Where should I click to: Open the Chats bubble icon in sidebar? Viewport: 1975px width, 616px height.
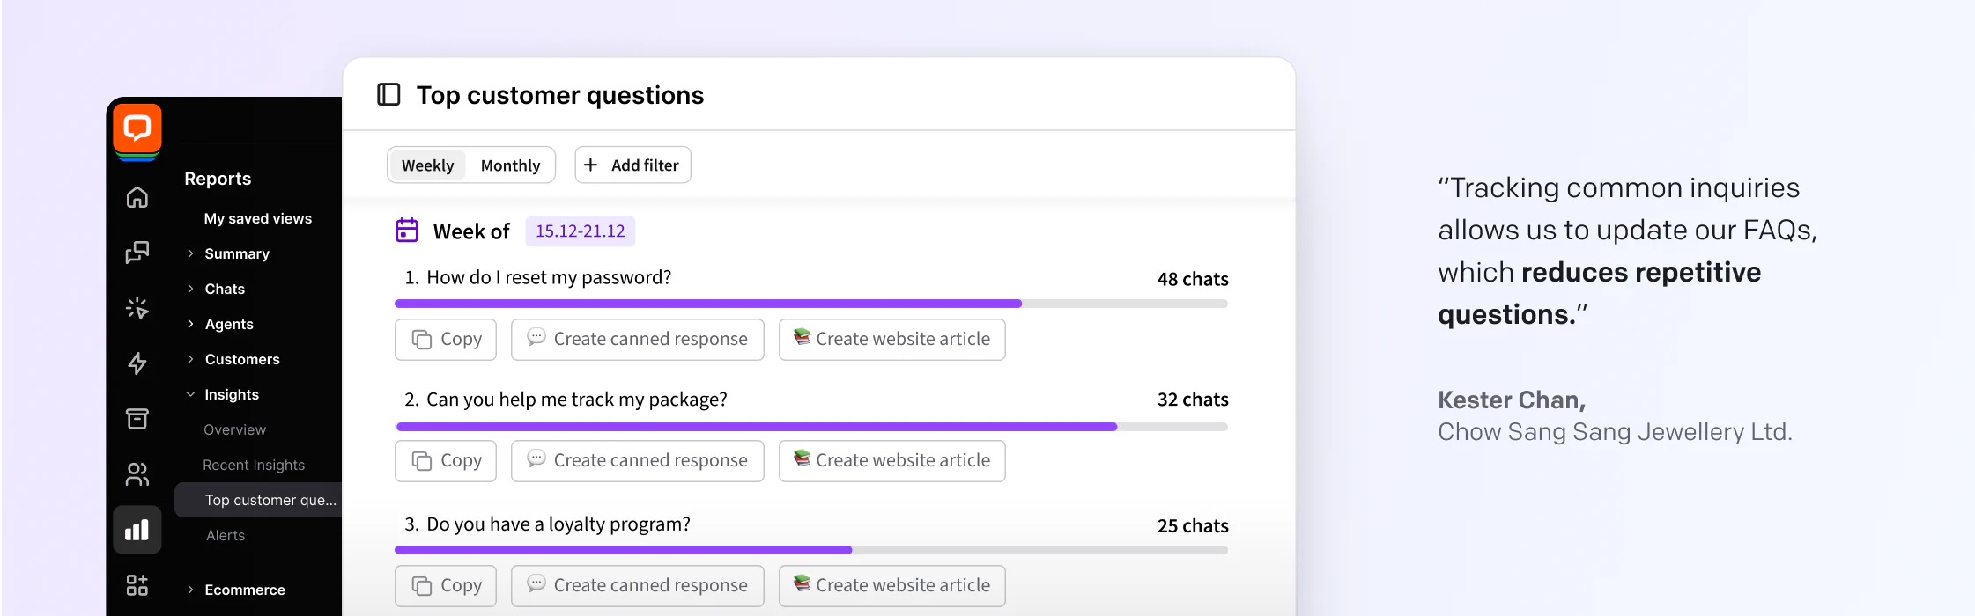(137, 253)
